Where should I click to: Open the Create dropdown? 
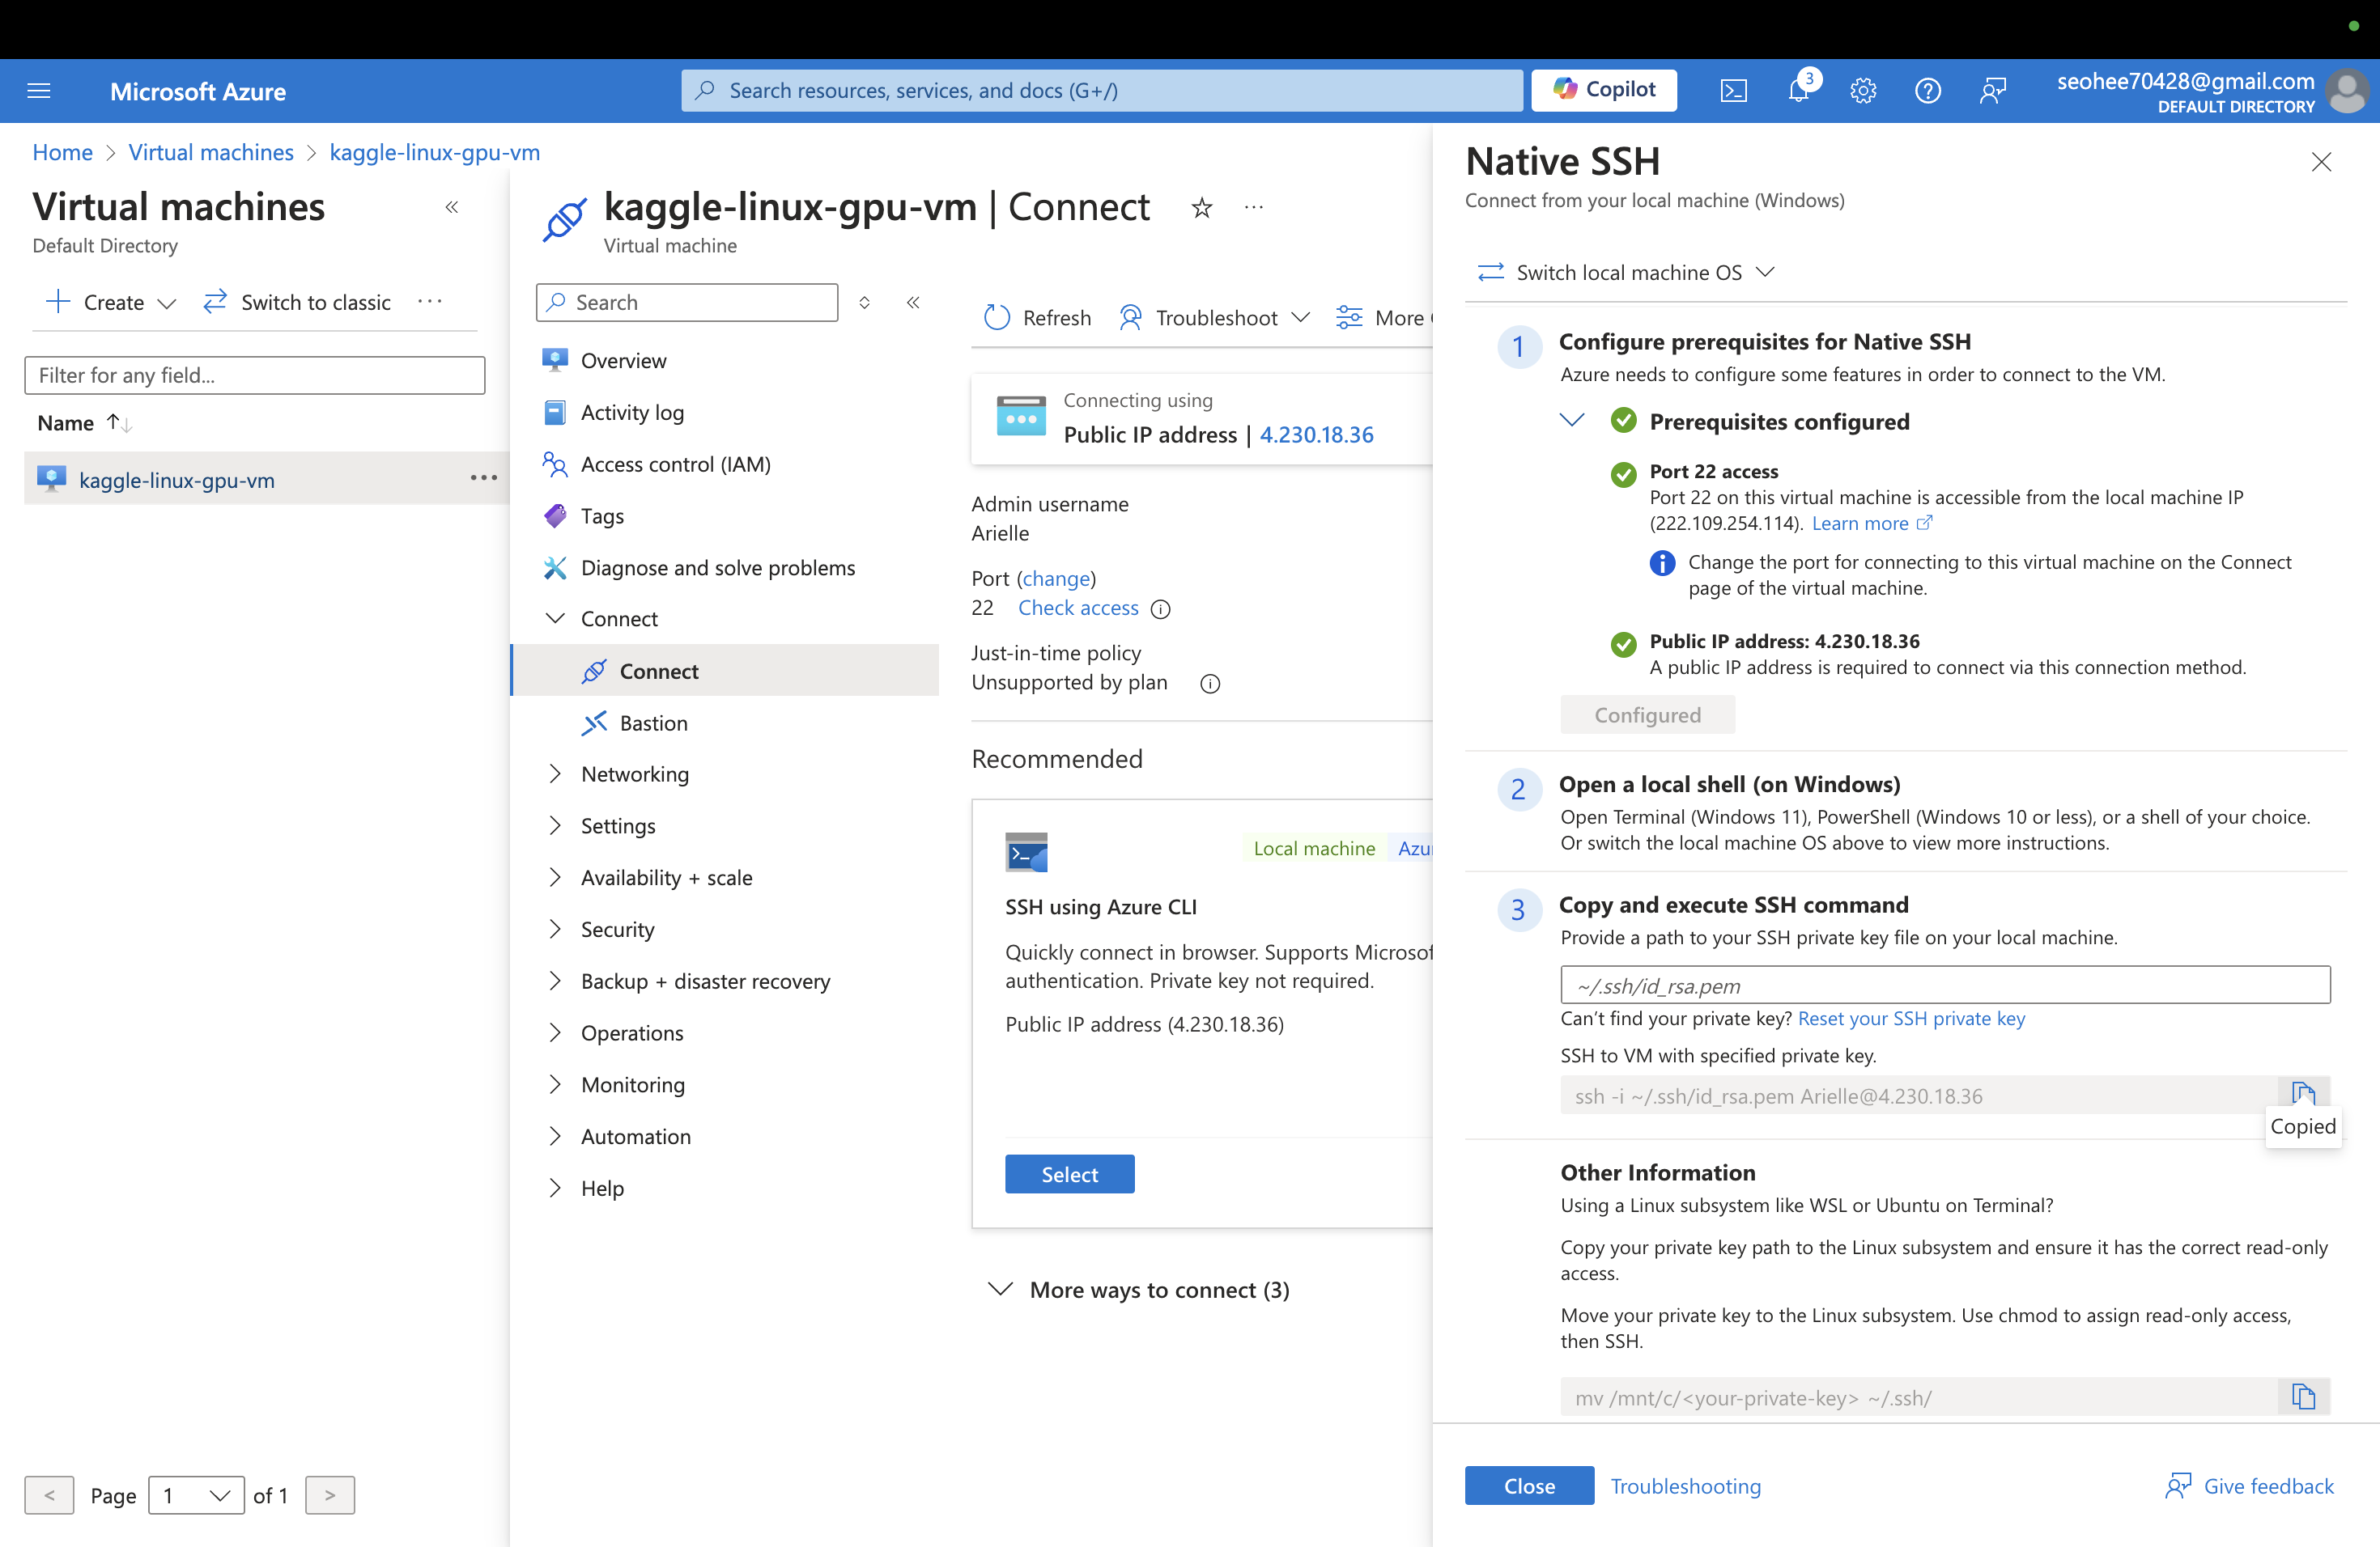[112, 302]
